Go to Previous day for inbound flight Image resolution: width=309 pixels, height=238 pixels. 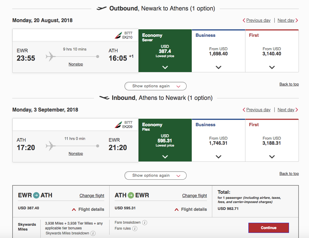click(256, 110)
